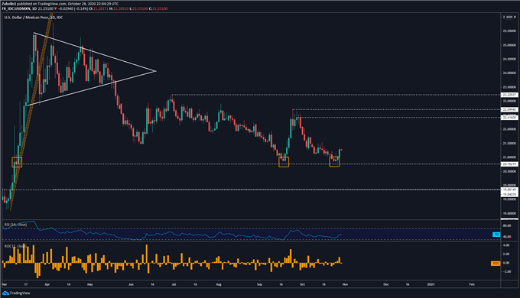Viewport: 520px width, 298px height.
Task: Select the ROC indicator label
Action: pyautogui.click(x=15, y=246)
